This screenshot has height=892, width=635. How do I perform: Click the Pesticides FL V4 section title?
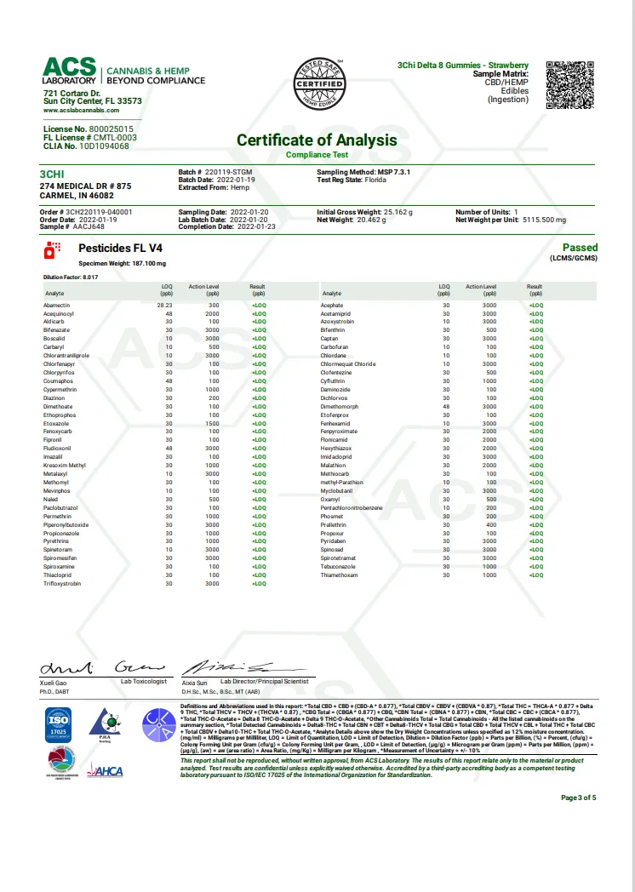coord(120,249)
